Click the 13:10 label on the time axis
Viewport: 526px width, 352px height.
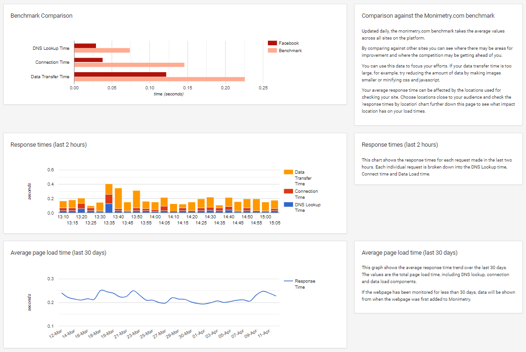tap(63, 217)
